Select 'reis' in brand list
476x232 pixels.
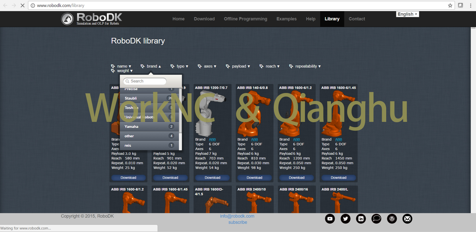click(149, 145)
